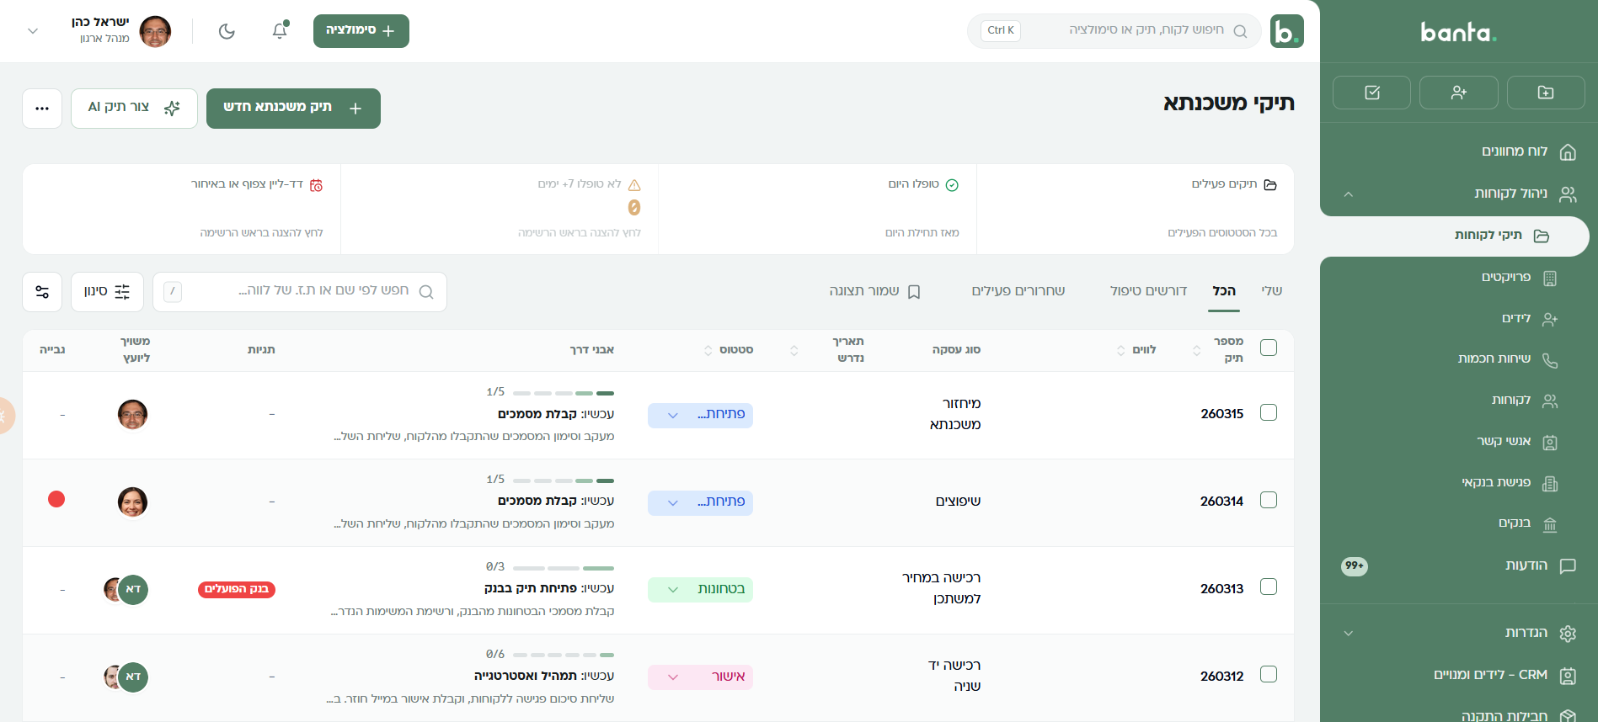This screenshot has height=722, width=1598.
Task: Toggle dark mode with the moon icon
Action: click(x=227, y=31)
